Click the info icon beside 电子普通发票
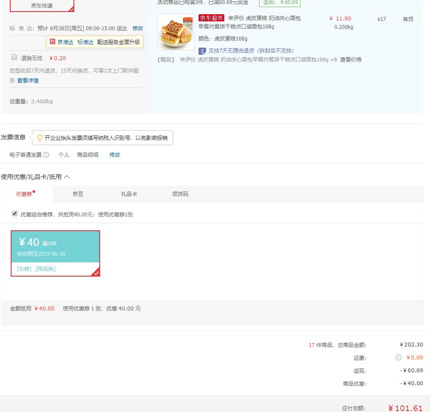The height and width of the screenshot is (412, 430). tap(46, 155)
